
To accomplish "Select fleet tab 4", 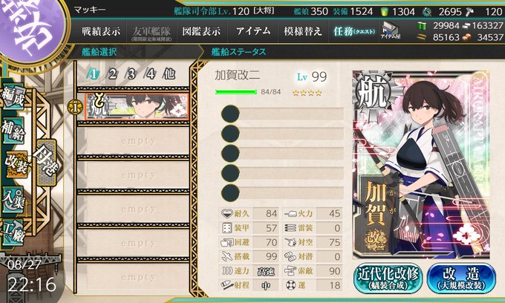I will coord(150,74).
